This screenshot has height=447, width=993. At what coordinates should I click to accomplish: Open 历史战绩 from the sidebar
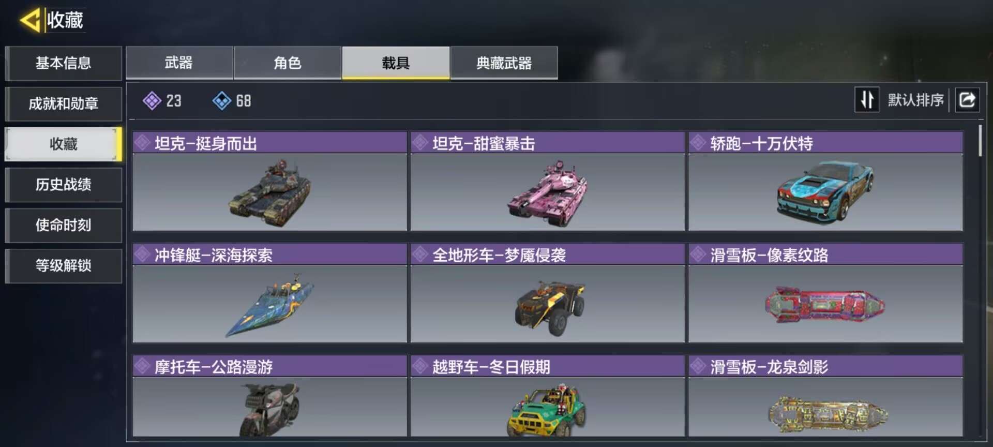point(63,184)
